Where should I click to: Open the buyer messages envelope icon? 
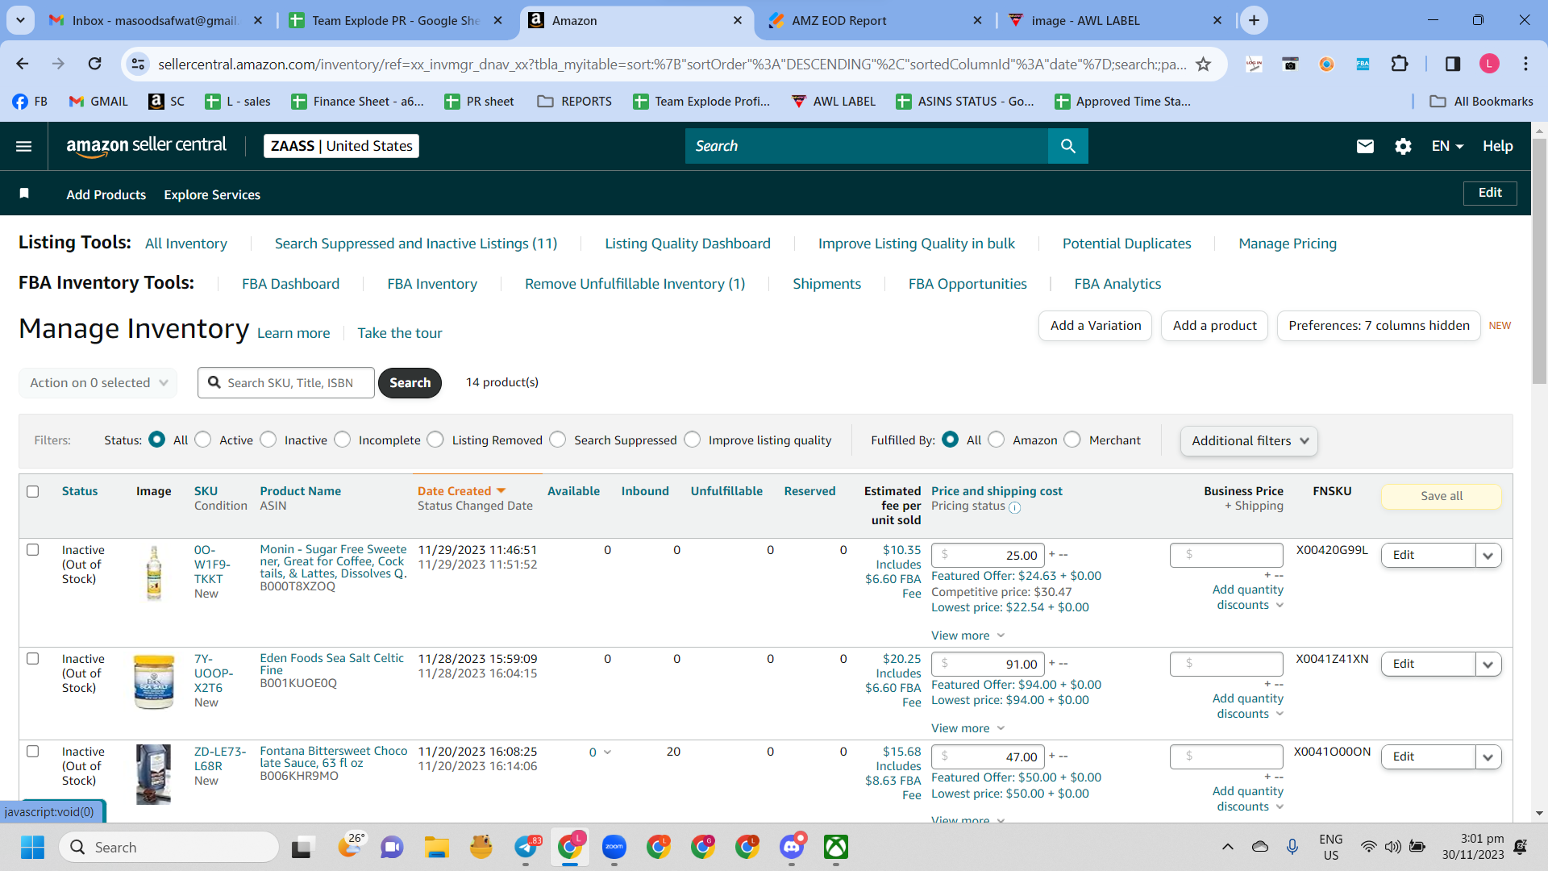click(1365, 146)
